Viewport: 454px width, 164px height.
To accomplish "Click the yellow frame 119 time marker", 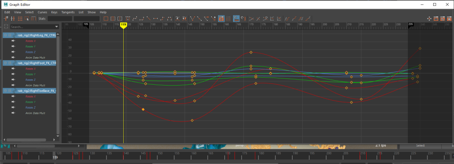I will click(124, 25).
